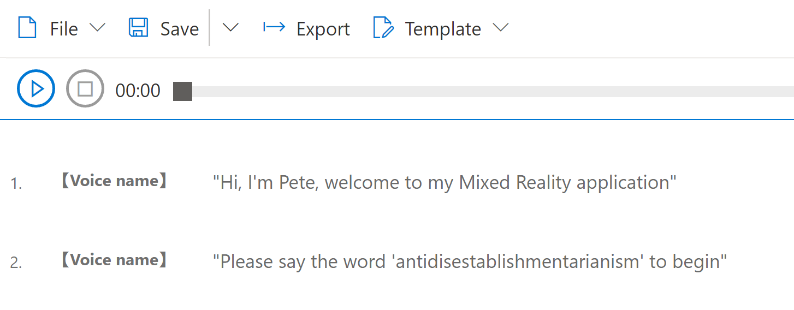Click the playback progress slider handle
Image resolution: width=794 pixels, height=310 pixels.
click(182, 91)
